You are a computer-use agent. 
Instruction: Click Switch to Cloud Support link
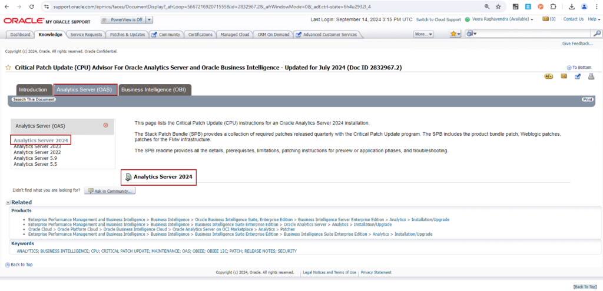click(x=438, y=19)
